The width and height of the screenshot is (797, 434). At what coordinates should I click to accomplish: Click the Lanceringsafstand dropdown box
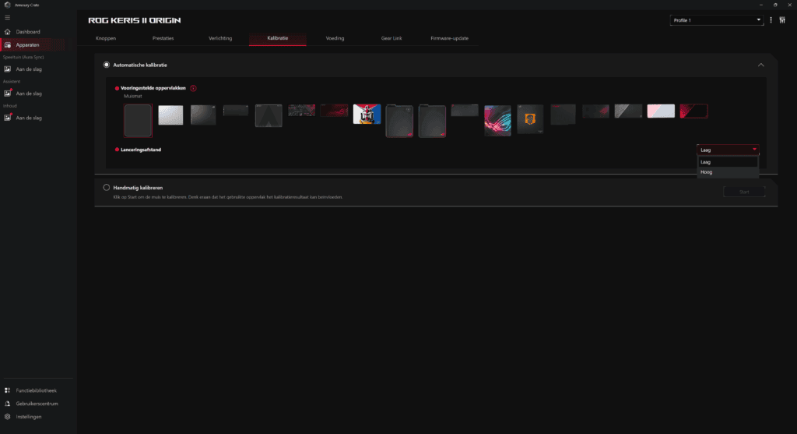pos(728,150)
